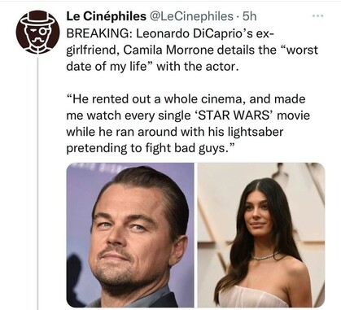Open the Le Cinéphiles profile avatar
Viewport: 341px width, 310px height.
(37, 33)
